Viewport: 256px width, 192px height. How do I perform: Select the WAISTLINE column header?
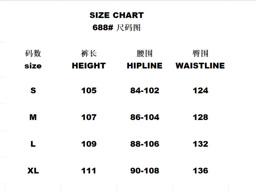(x=200, y=66)
